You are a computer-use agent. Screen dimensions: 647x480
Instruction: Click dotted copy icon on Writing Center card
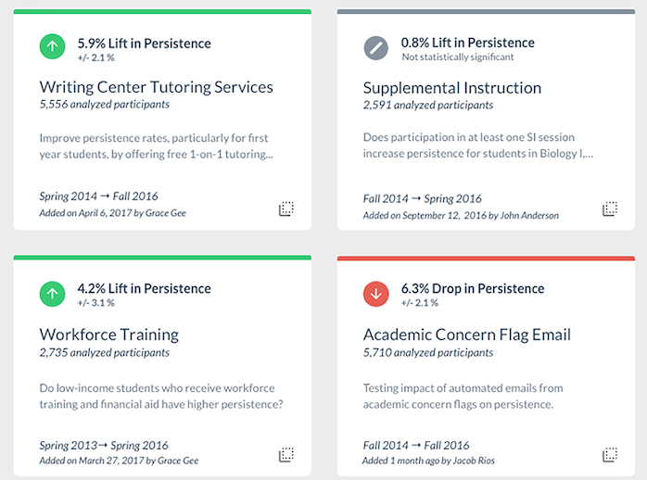pyautogui.click(x=285, y=208)
